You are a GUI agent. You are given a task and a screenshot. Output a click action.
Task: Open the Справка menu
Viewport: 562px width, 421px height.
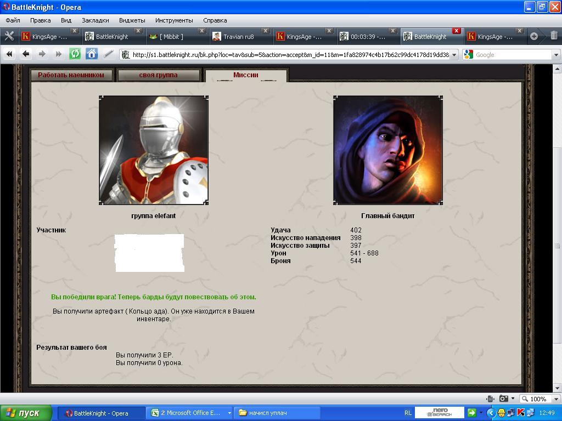point(215,20)
